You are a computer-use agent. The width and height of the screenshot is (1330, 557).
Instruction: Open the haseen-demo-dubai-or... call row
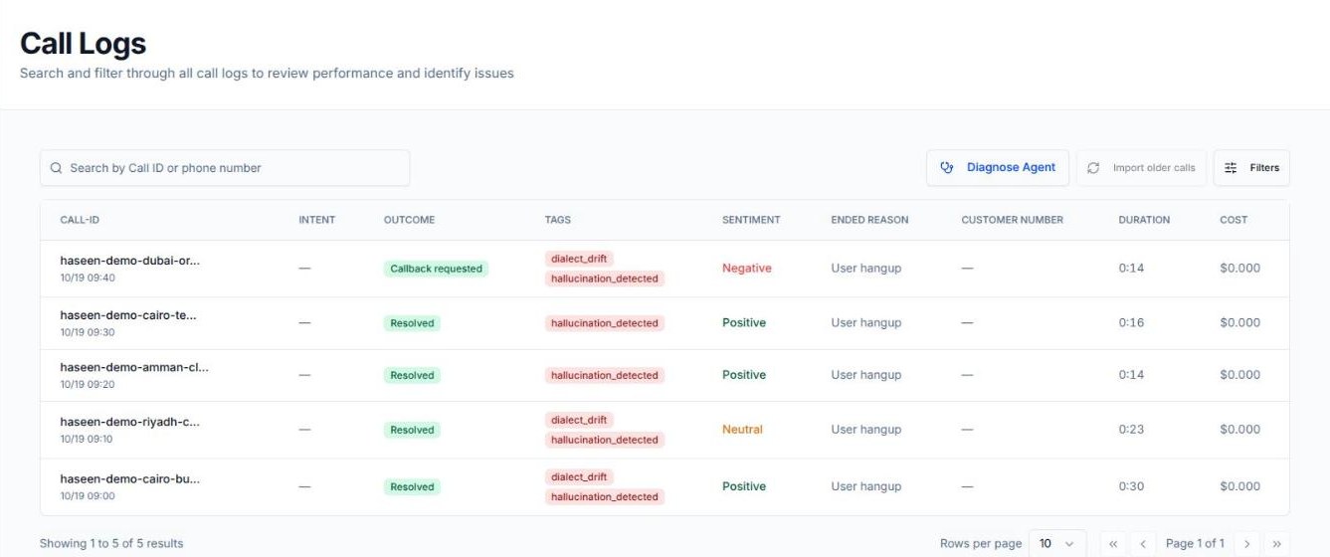(665, 269)
